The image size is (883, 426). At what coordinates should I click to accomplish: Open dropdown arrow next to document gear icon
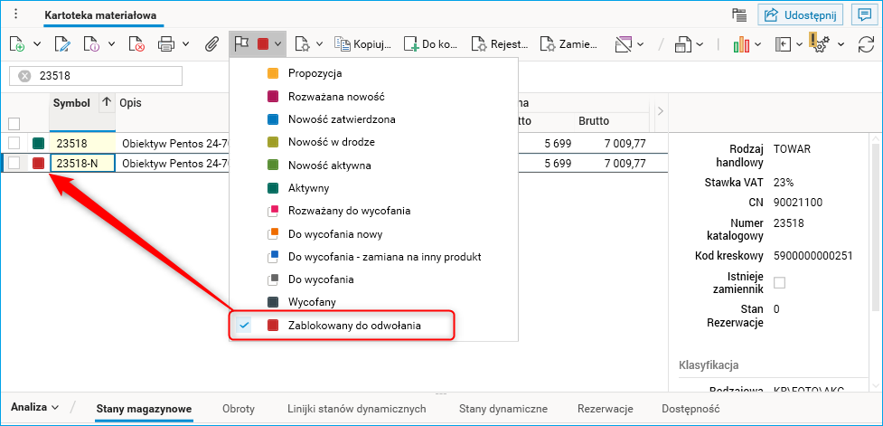[x=319, y=44]
